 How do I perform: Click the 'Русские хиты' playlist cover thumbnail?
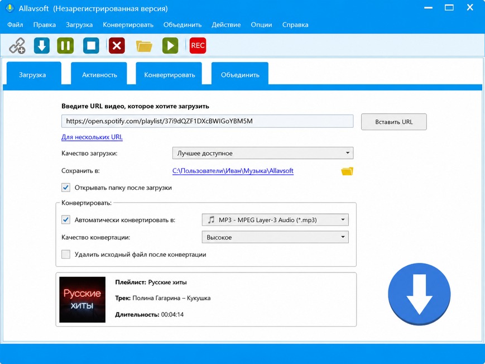point(82,300)
